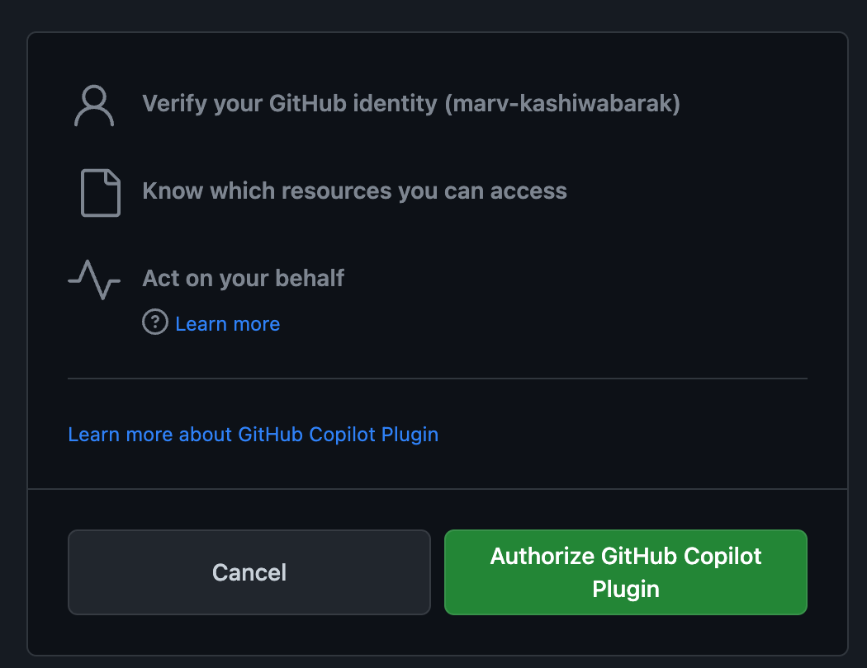
Task: Click the file icon for resource access
Action: click(101, 193)
